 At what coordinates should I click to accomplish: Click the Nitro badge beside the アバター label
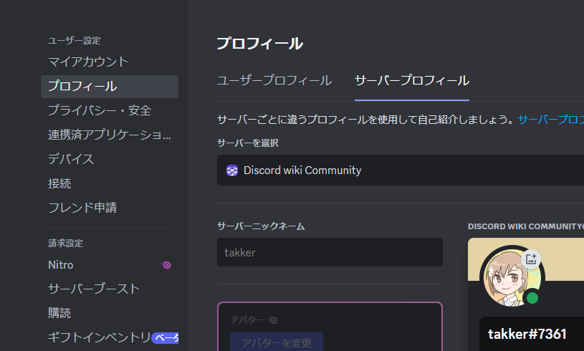pos(274,320)
